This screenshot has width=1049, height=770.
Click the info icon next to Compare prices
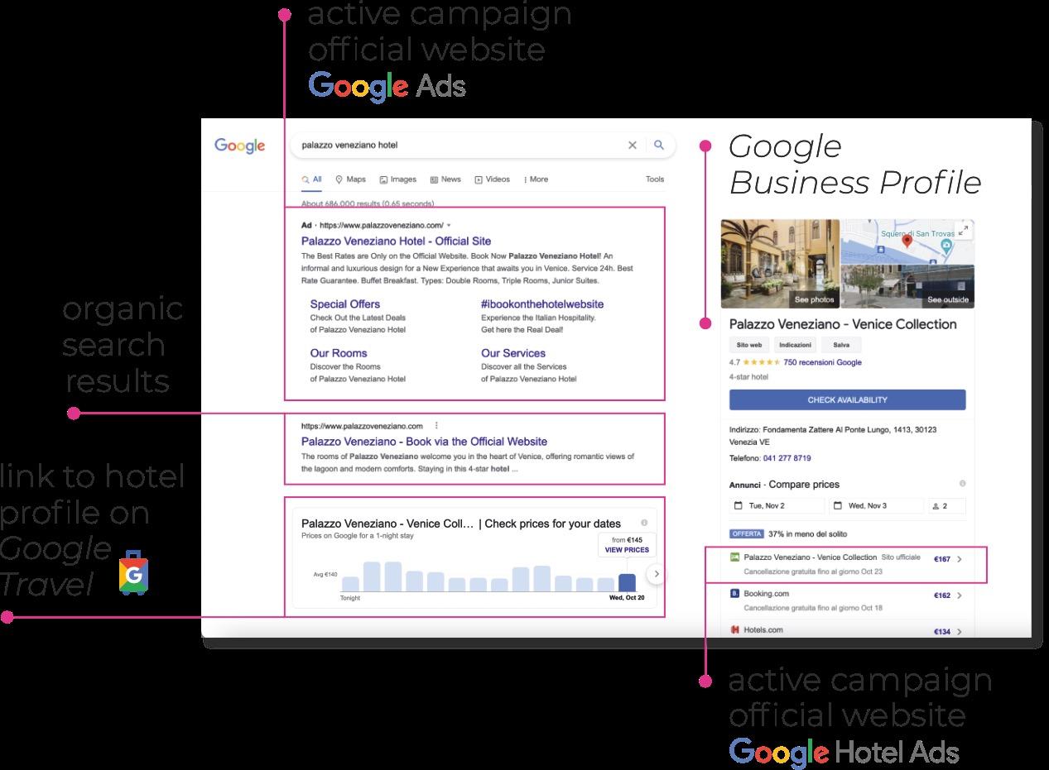point(962,484)
